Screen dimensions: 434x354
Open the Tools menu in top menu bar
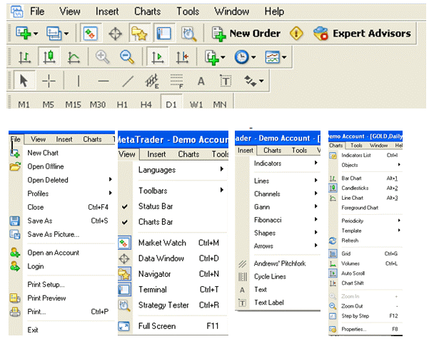click(x=188, y=11)
